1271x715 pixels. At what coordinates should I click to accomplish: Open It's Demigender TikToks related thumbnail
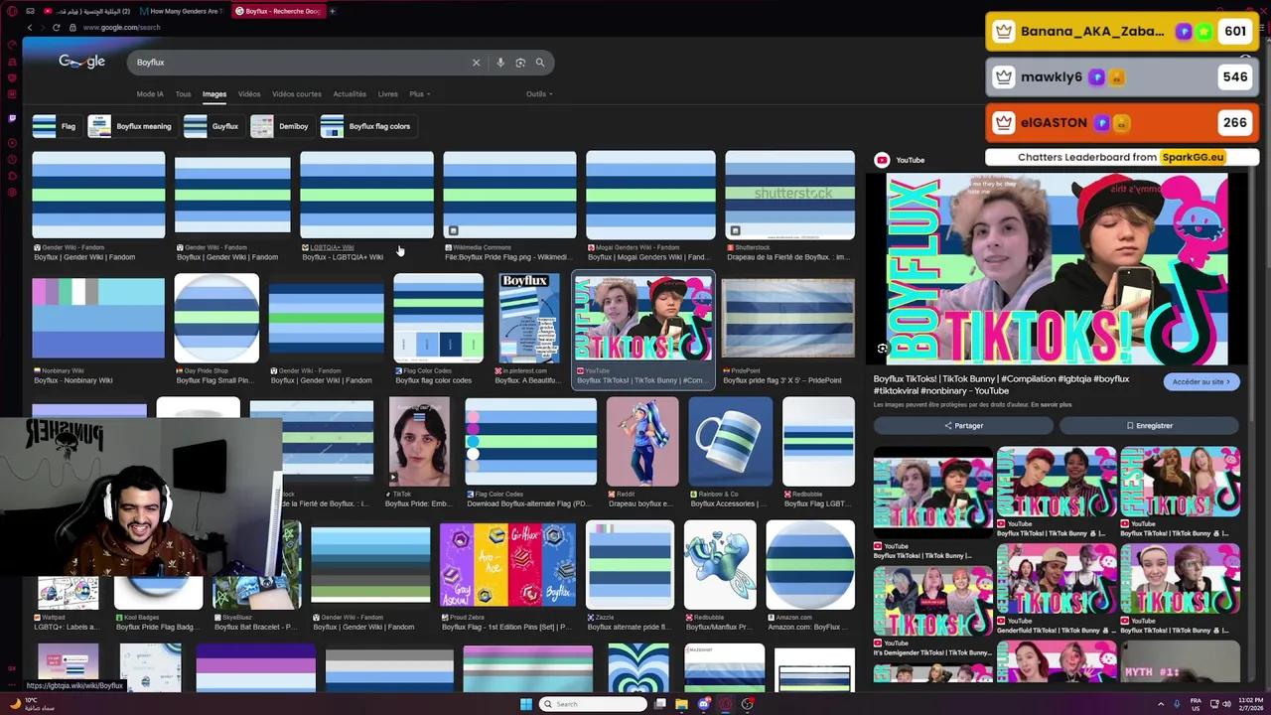click(x=933, y=601)
